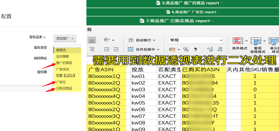Open 合并后居中 dropdown arrow
279x131 pixels.
click(158, 49)
